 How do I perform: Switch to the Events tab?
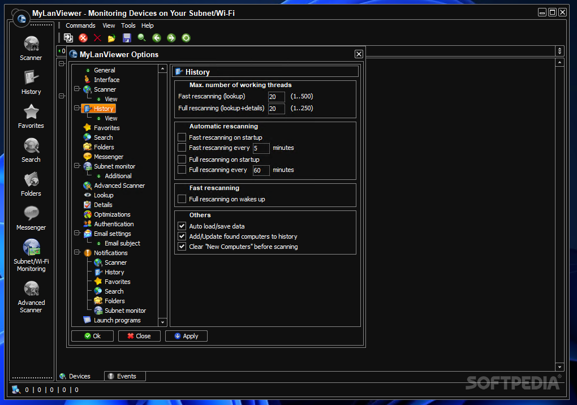(125, 376)
